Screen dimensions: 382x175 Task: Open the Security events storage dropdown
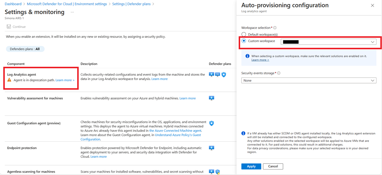tap(309, 80)
